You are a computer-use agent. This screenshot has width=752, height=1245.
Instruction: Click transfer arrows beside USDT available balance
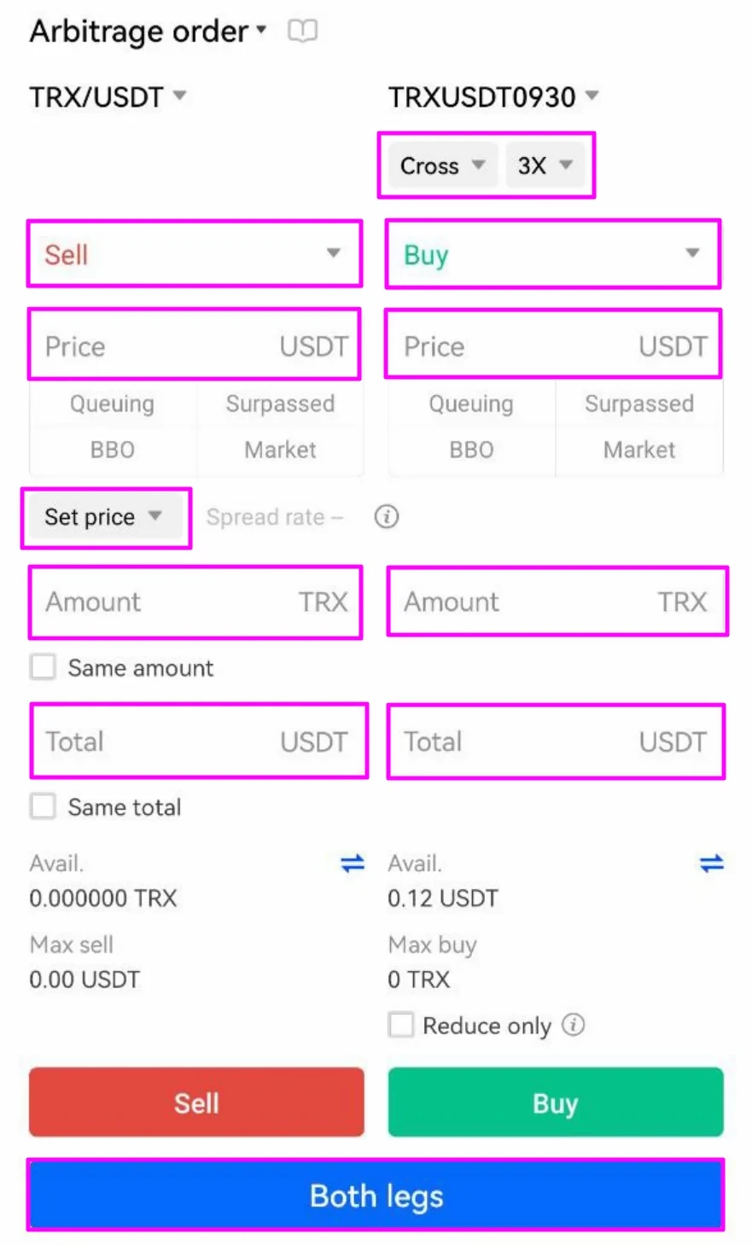(711, 864)
